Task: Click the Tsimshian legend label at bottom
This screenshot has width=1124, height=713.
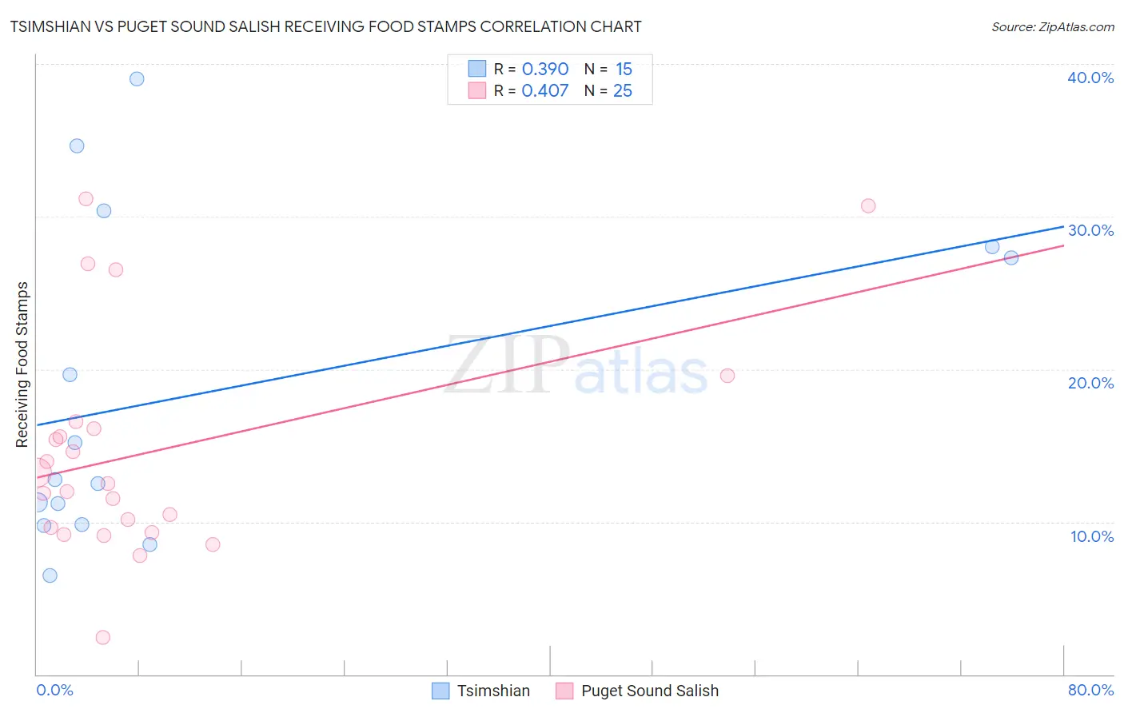Action: (x=493, y=691)
